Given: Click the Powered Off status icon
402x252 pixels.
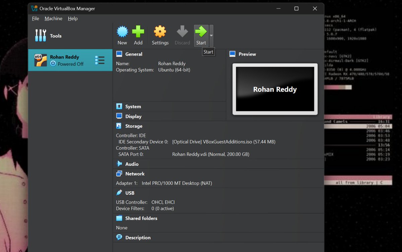Looking at the screenshot, I should 53,63.
